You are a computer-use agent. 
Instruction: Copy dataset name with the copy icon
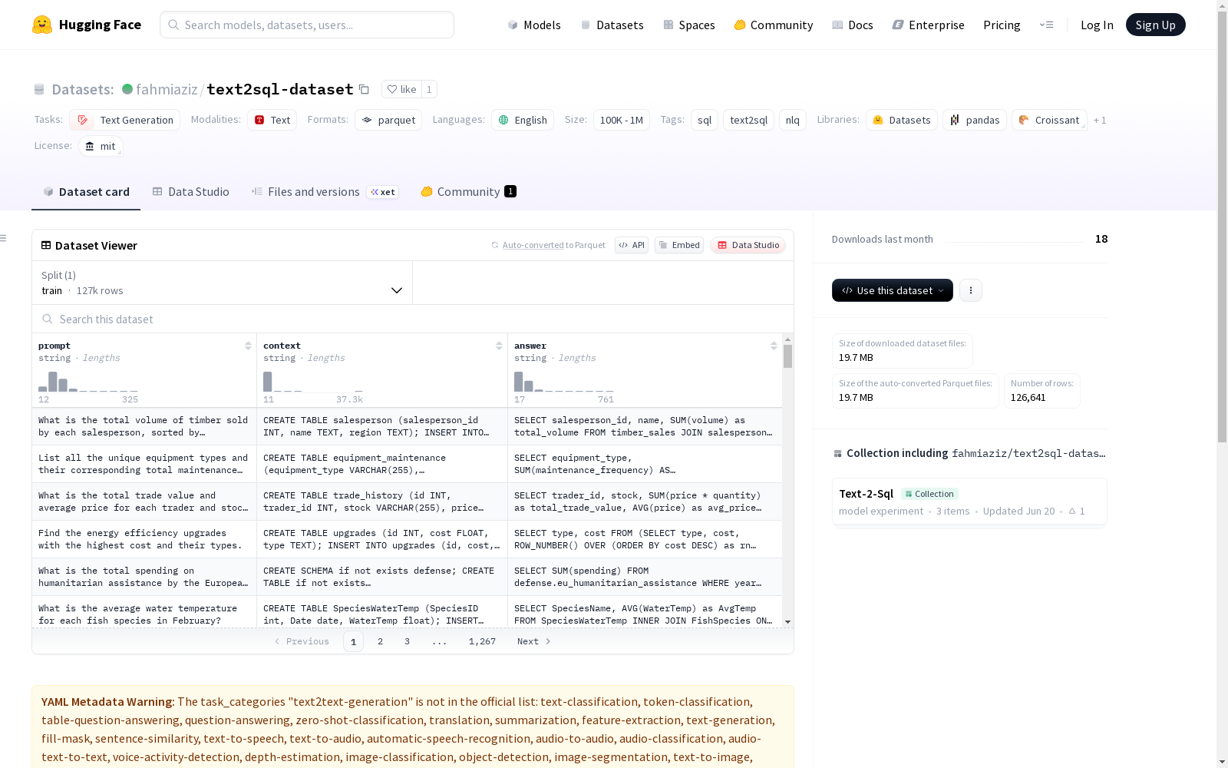365,90
